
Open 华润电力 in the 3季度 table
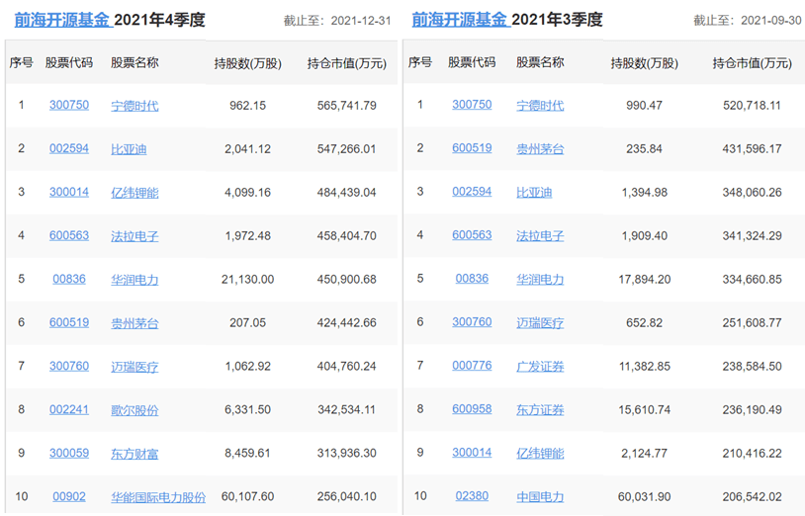[x=540, y=279]
